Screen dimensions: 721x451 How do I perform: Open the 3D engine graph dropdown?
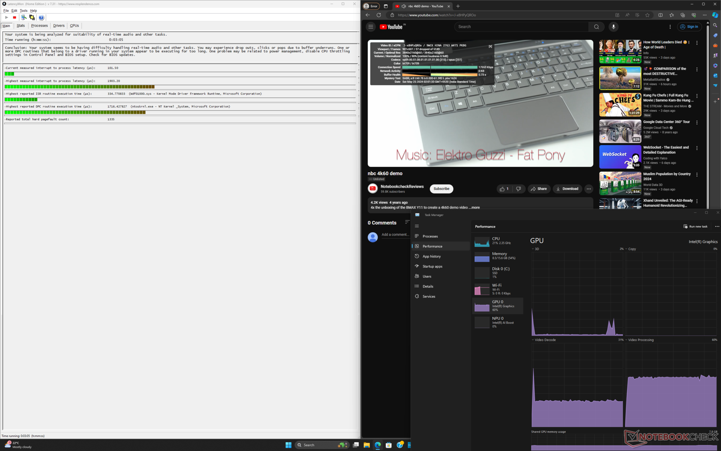click(533, 249)
